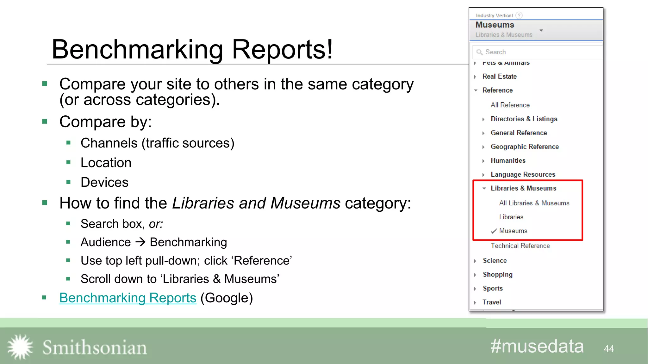Click the Science label
Image resolution: width=648 pixels, height=364 pixels.
[495, 260]
